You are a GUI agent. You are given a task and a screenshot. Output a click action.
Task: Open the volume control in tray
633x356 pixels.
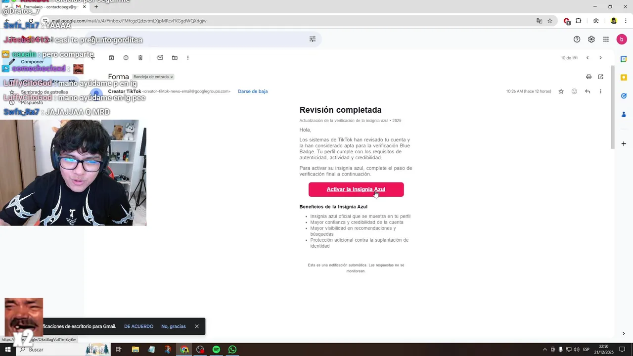(577, 350)
